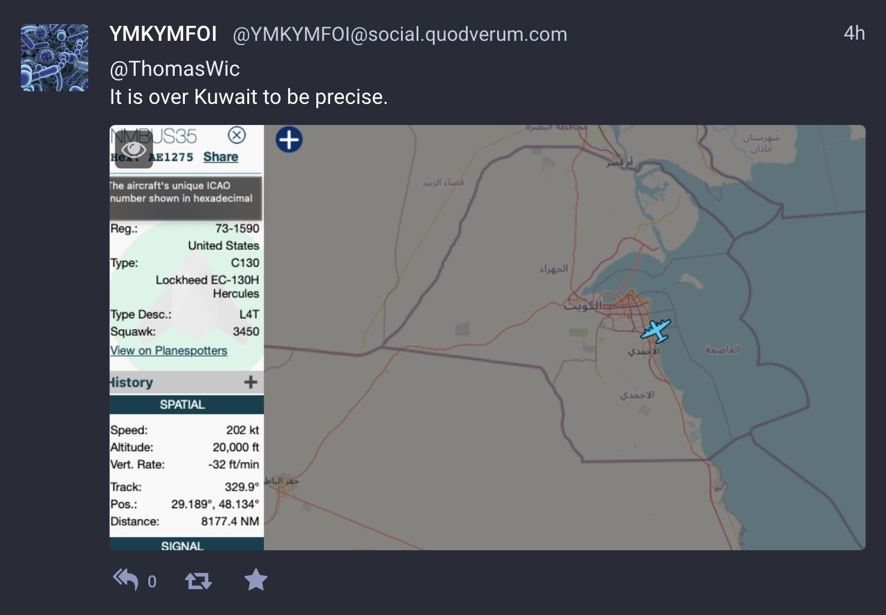Open YMKYMFOI profile avatar
Screen dimensions: 886x615
pyautogui.click(x=55, y=58)
